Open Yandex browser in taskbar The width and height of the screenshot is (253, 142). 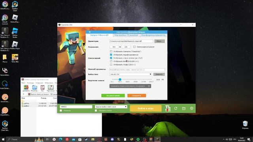(54, 139)
